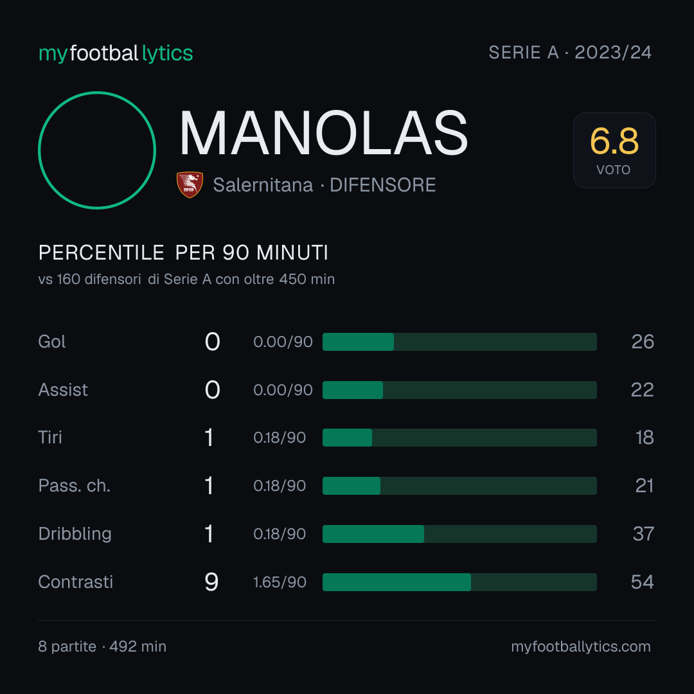Click the Contrasti percentile bar

coord(459,582)
